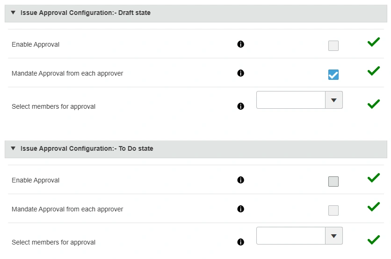Open Draft state members dropdown arrow

click(x=333, y=100)
